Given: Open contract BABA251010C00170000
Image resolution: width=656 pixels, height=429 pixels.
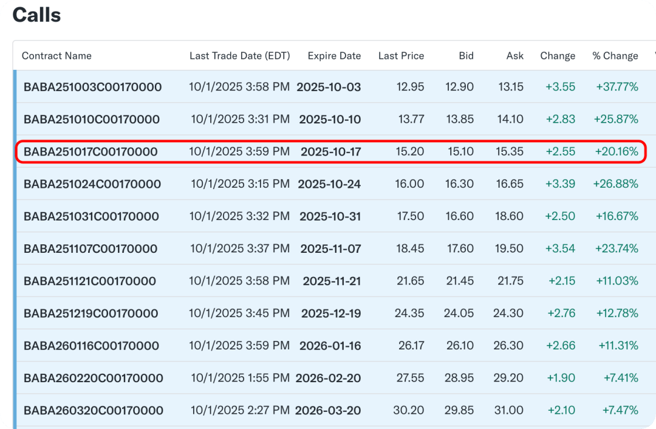Looking at the screenshot, I should pos(92,119).
